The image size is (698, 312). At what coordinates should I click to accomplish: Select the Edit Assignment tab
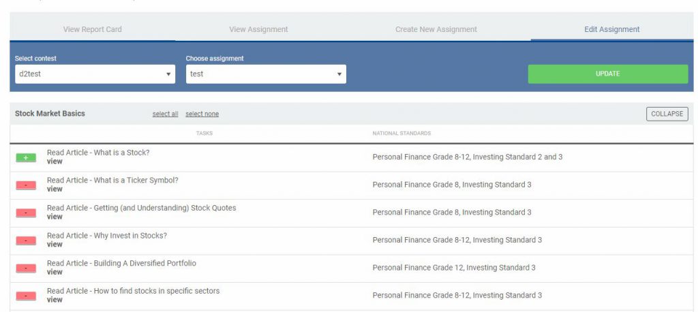coord(611,29)
